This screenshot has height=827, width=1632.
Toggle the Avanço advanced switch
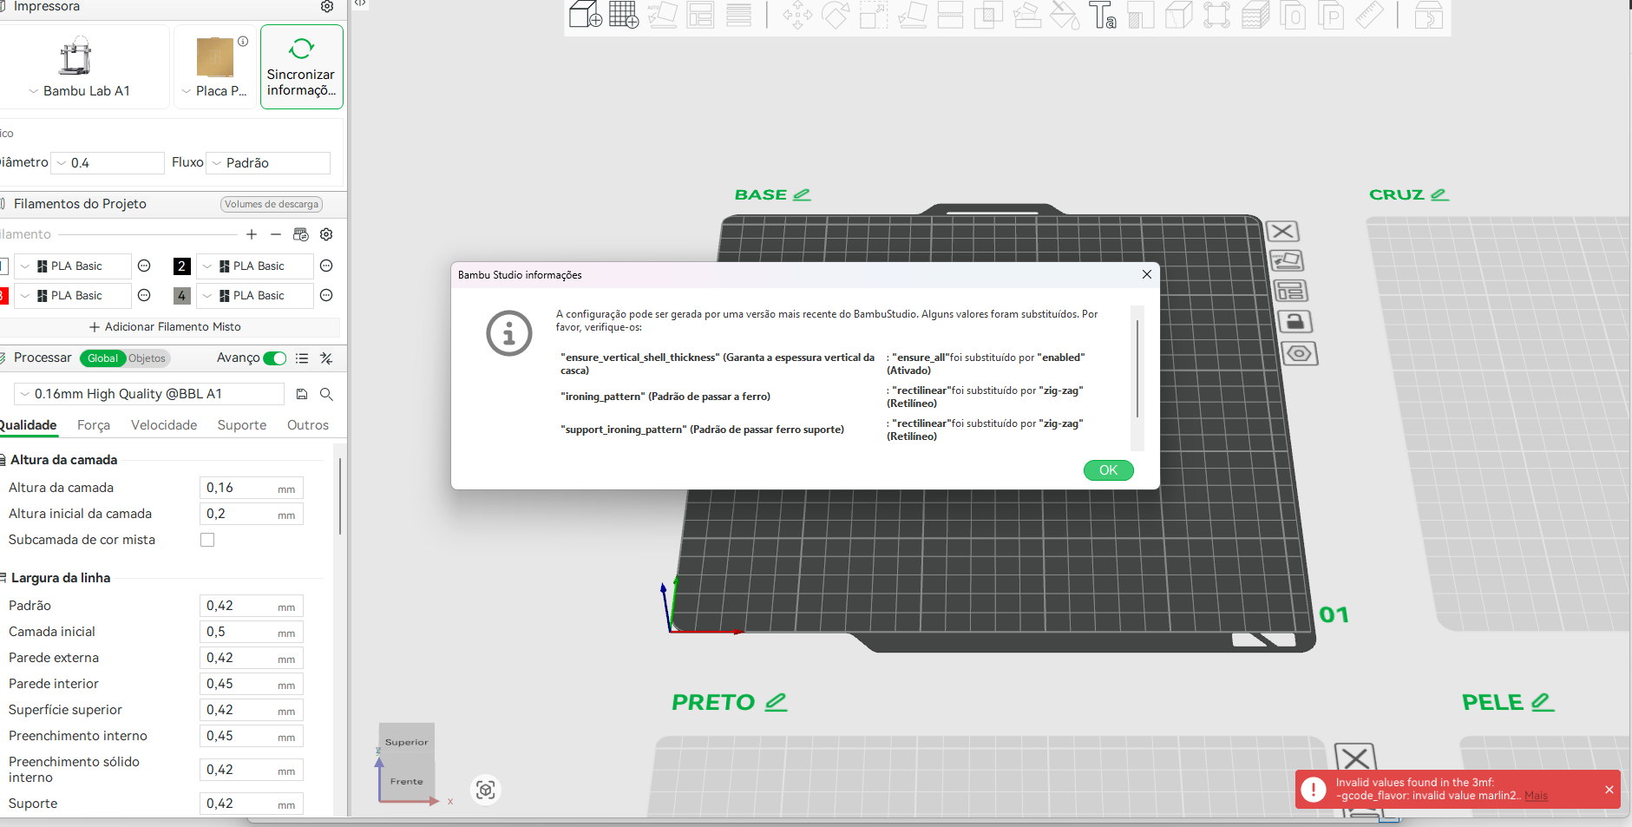click(x=275, y=358)
